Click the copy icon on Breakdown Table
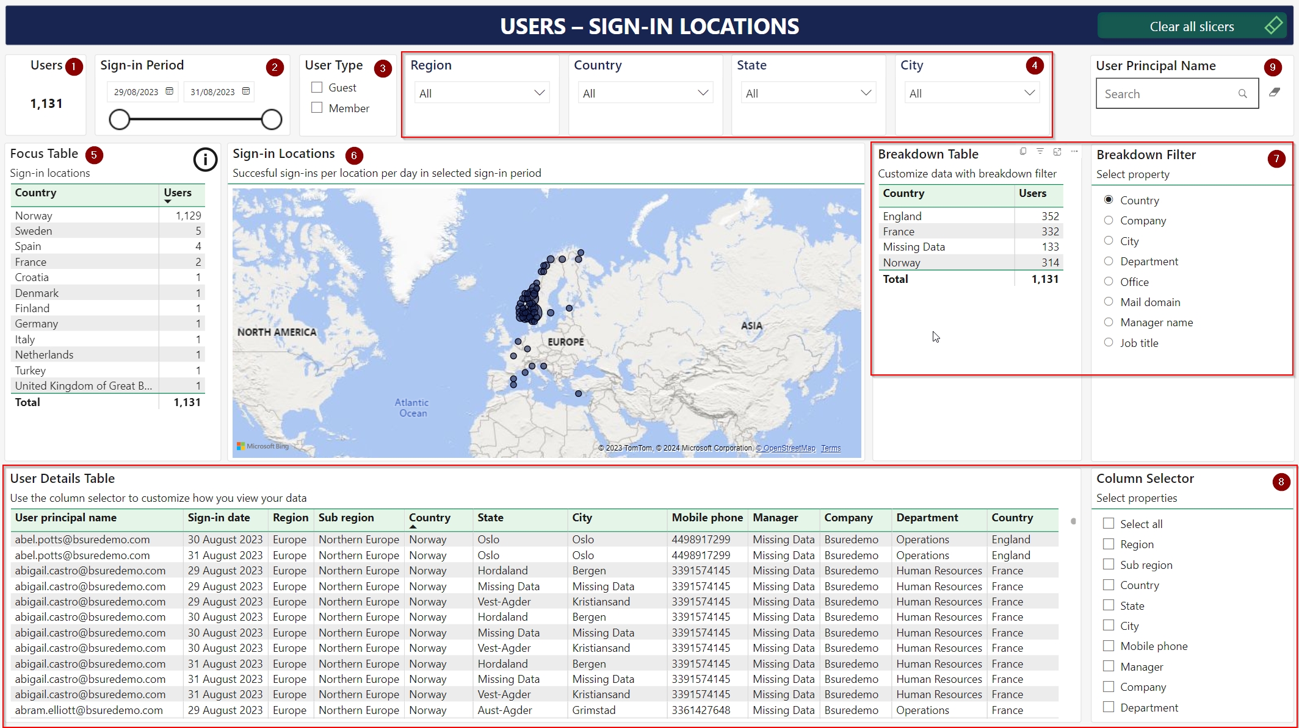 point(1023,151)
